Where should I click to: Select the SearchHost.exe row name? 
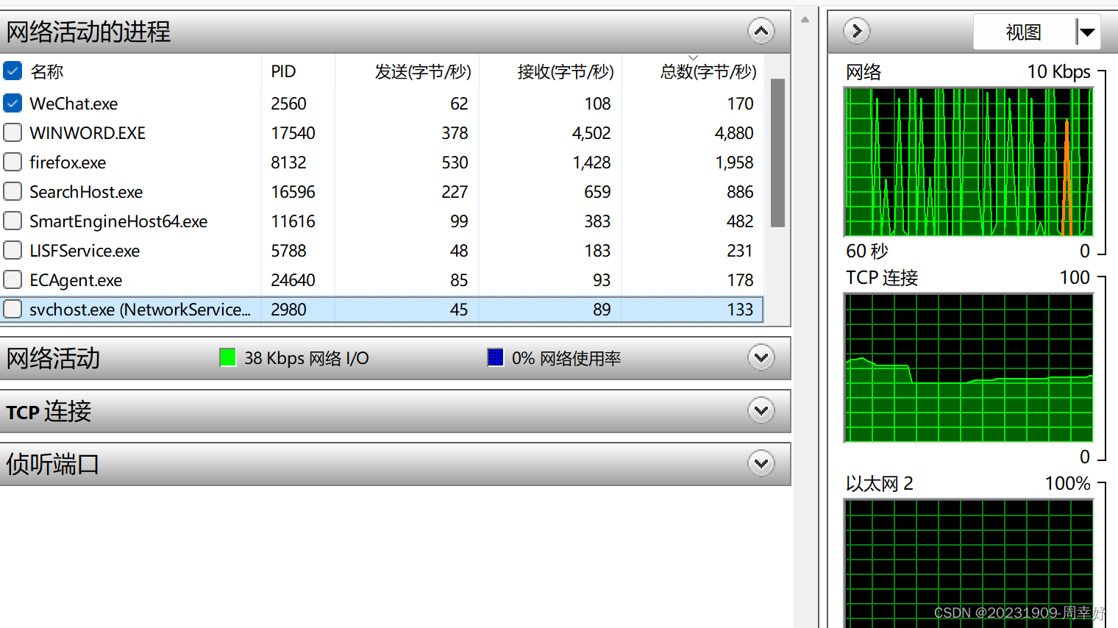[x=86, y=192]
